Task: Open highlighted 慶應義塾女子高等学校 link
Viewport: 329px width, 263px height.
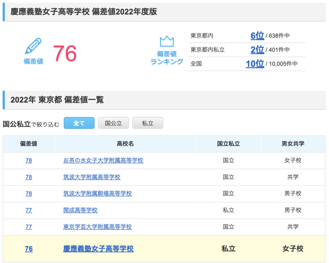Action: pyautogui.click(x=98, y=249)
